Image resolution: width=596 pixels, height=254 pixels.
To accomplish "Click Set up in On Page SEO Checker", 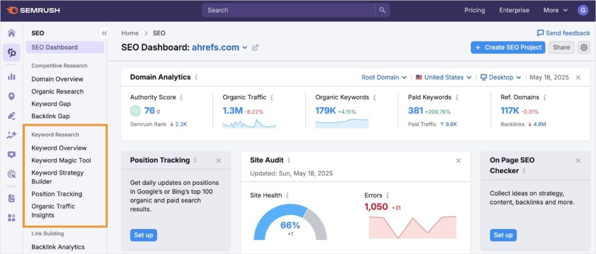I will pos(503,235).
